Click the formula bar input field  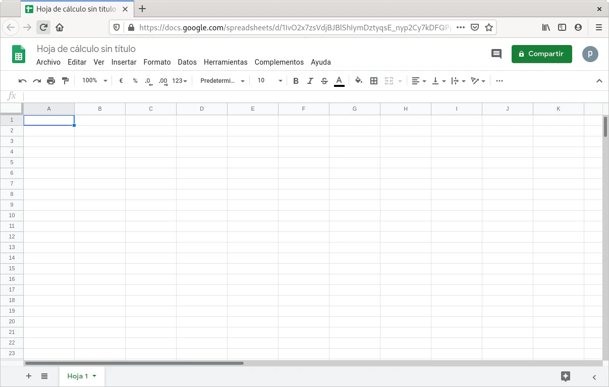click(303, 96)
